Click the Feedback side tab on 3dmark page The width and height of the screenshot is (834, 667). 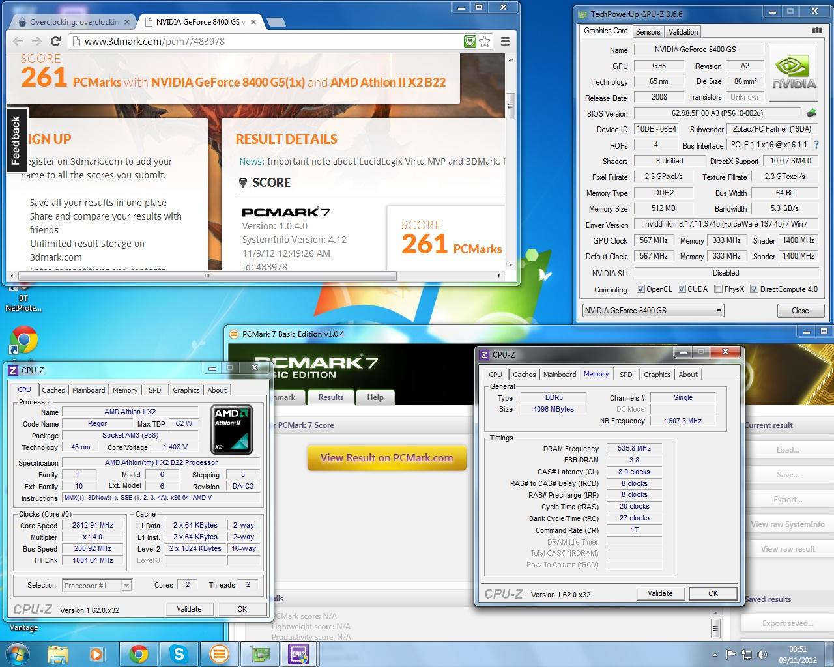click(x=16, y=140)
